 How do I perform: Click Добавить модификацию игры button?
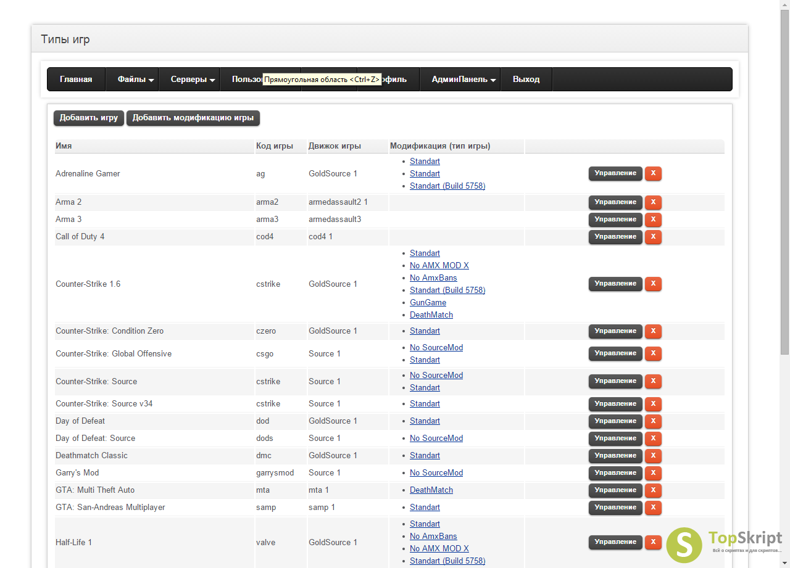pos(193,118)
